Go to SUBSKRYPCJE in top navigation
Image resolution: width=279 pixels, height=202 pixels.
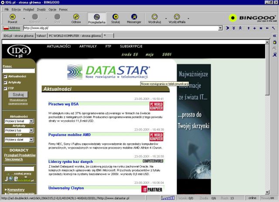[x=131, y=46]
